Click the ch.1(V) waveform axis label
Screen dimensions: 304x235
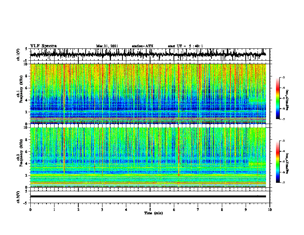pos(18,55)
